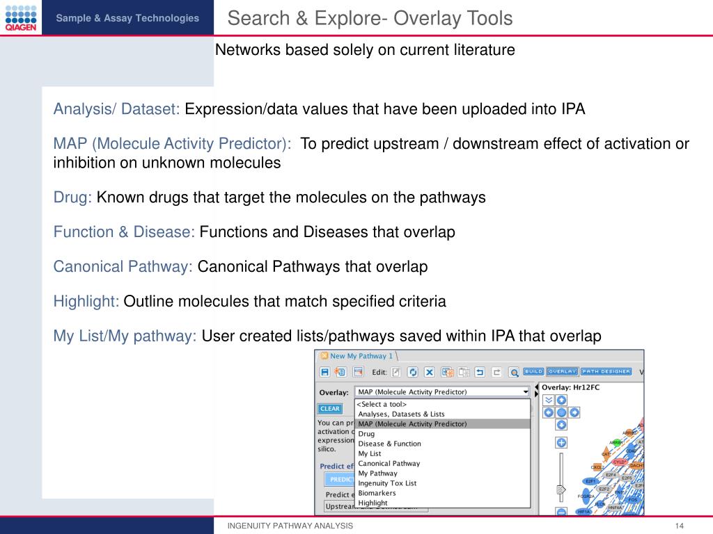Choose 'Biomarkers' overlay option

[x=442, y=493]
